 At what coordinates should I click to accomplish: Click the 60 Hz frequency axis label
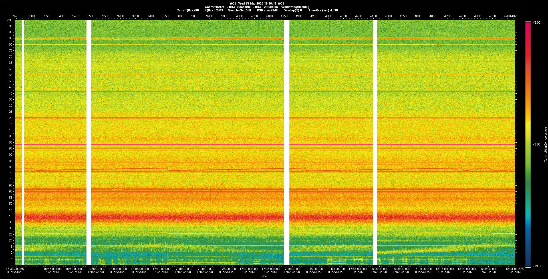(x=11, y=191)
